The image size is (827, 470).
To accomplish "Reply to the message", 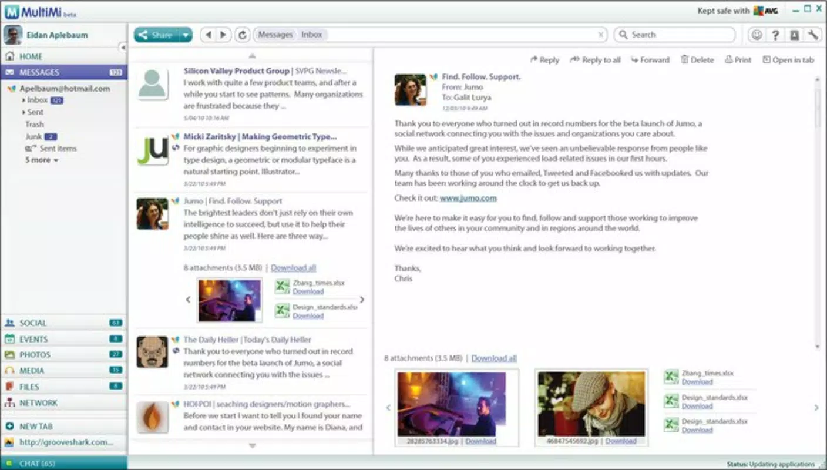I will pos(544,60).
